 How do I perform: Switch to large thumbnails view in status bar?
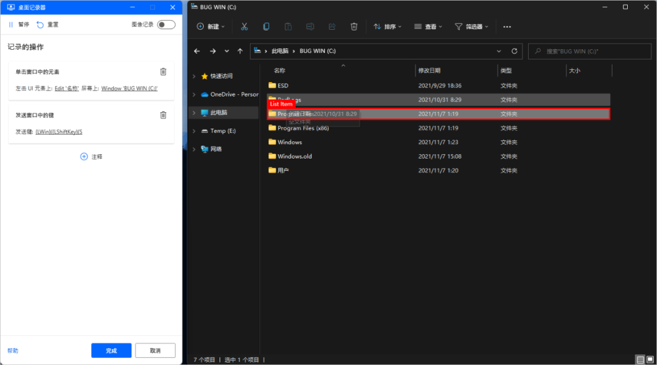tap(649, 360)
